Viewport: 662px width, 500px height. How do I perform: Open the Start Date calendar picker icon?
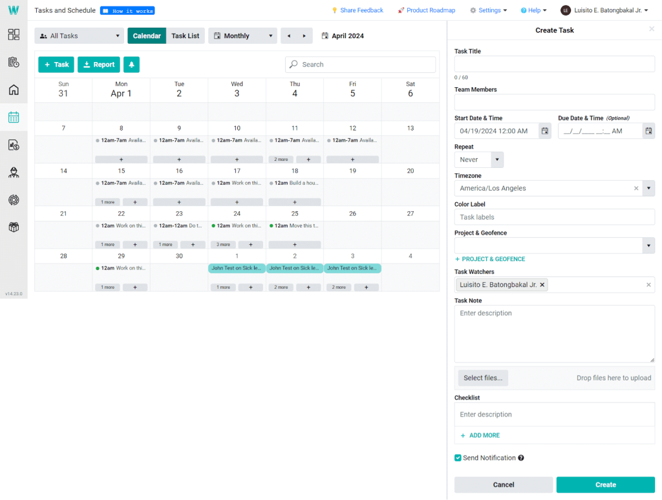(x=545, y=131)
